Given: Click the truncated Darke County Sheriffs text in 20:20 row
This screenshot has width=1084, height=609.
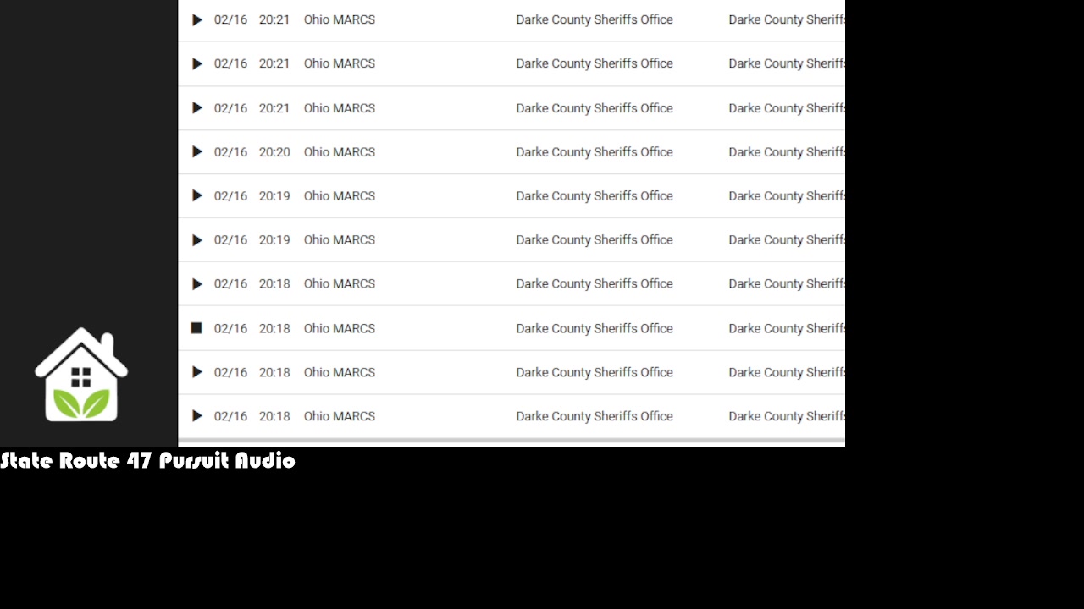Looking at the screenshot, I should click(x=787, y=152).
